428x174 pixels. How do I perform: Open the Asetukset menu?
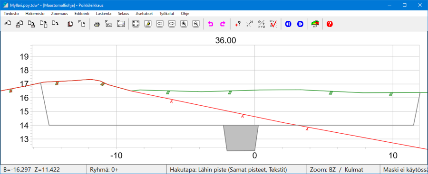pos(144,13)
